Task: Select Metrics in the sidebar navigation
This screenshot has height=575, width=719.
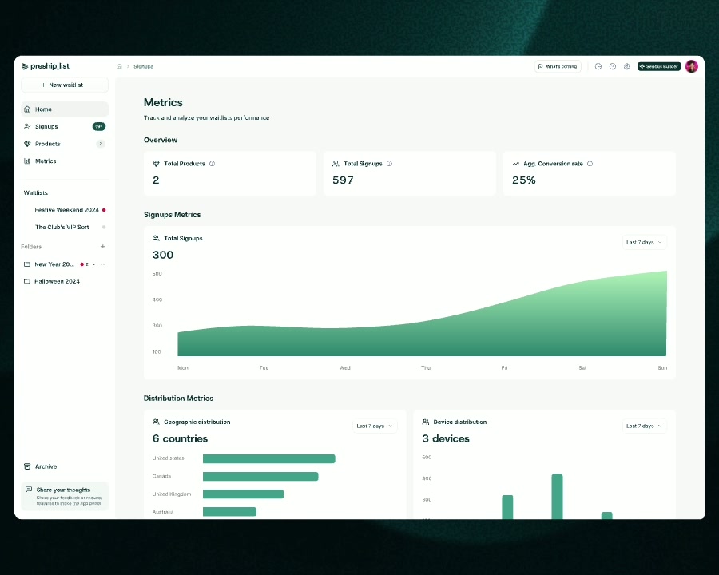Action: click(46, 161)
